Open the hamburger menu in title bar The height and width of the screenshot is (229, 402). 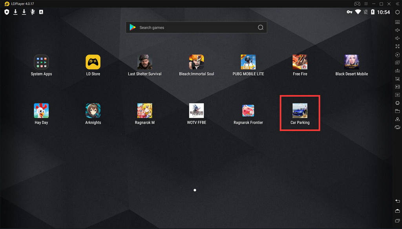pyautogui.click(x=366, y=4)
